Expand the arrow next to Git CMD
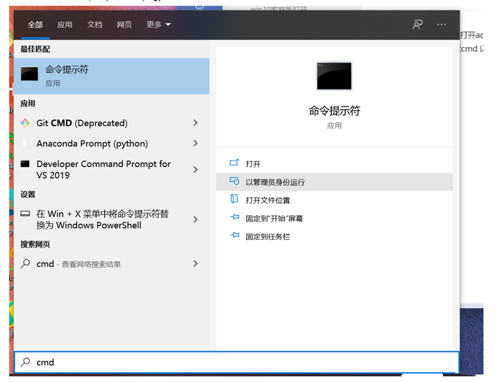 tap(195, 123)
